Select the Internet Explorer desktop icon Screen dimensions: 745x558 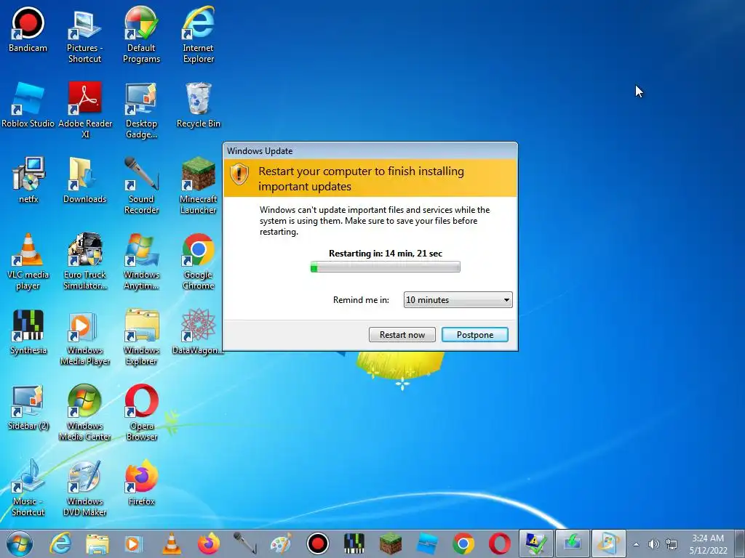(x=198, y=36)
